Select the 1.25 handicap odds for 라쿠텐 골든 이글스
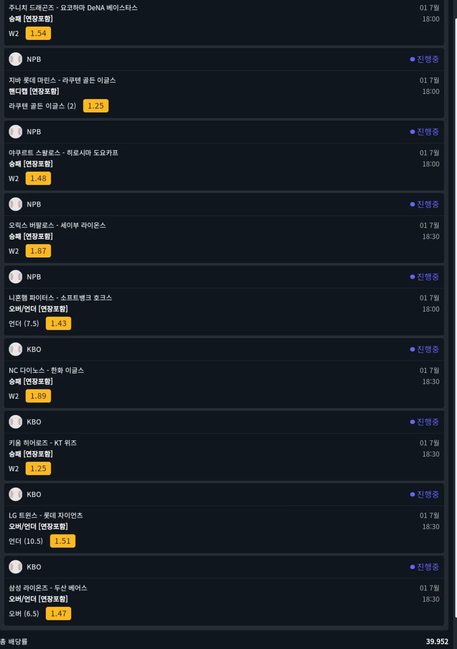 (96, 106)
